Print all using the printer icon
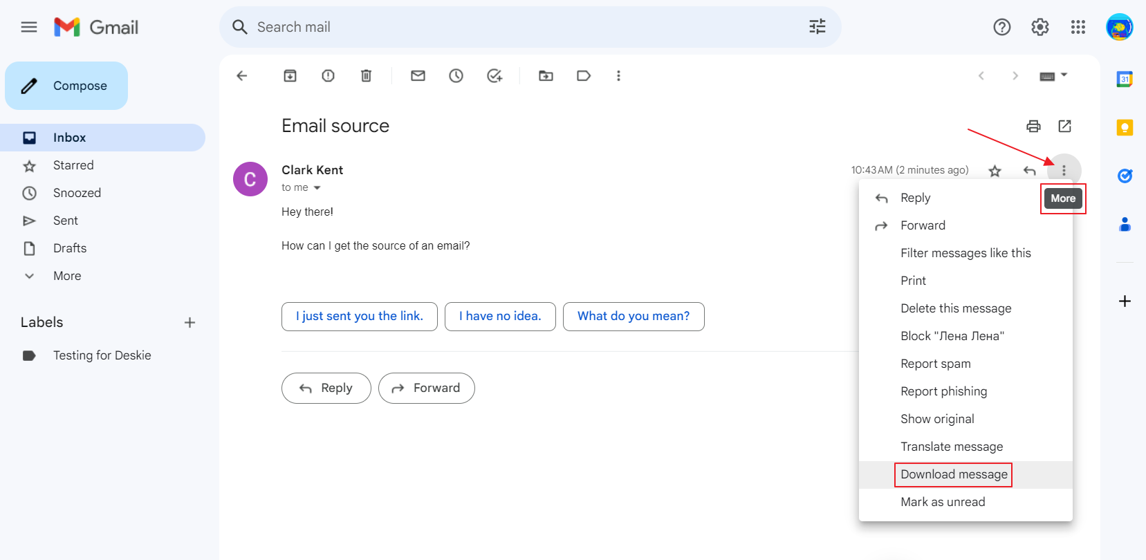The width and height of the screenshot is (1146, 560). 1033,126
